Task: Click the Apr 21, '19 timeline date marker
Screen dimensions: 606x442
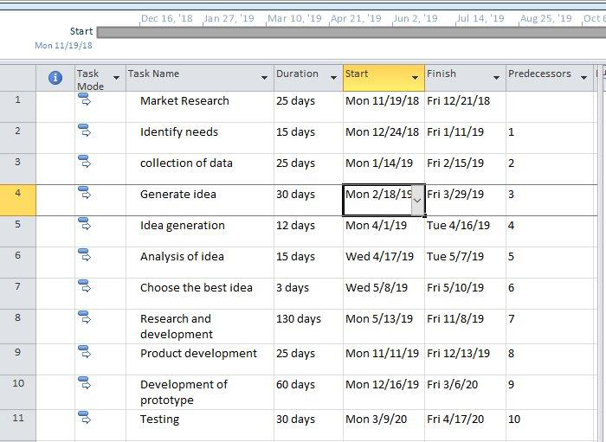Action: coord(356,18)
